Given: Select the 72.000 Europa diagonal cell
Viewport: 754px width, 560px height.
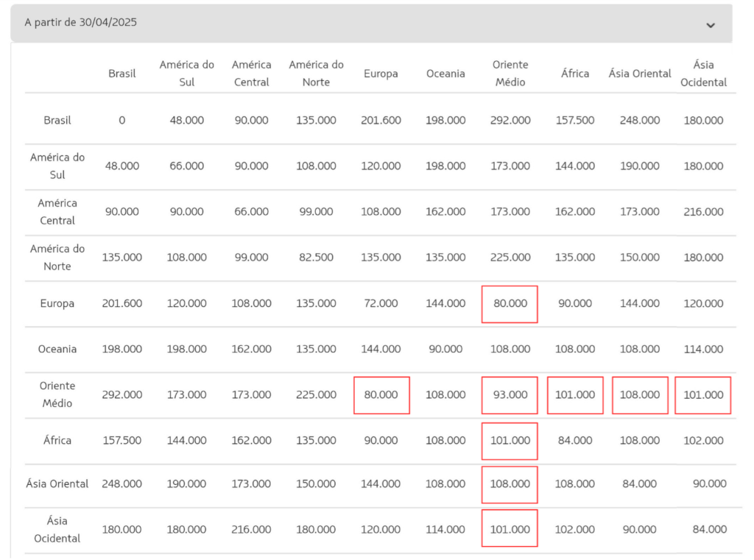Looking at the screenshot, I should (381, 303).
